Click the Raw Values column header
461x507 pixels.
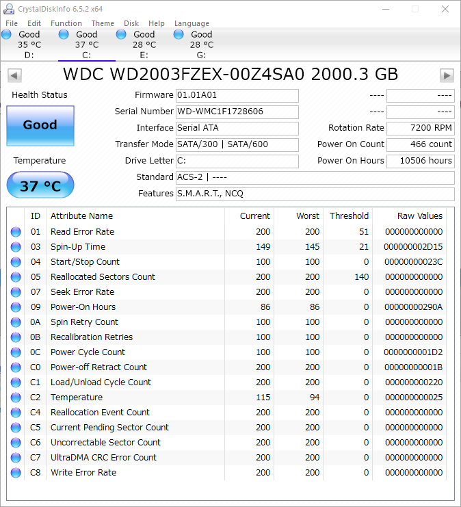(x=410, y=216)
